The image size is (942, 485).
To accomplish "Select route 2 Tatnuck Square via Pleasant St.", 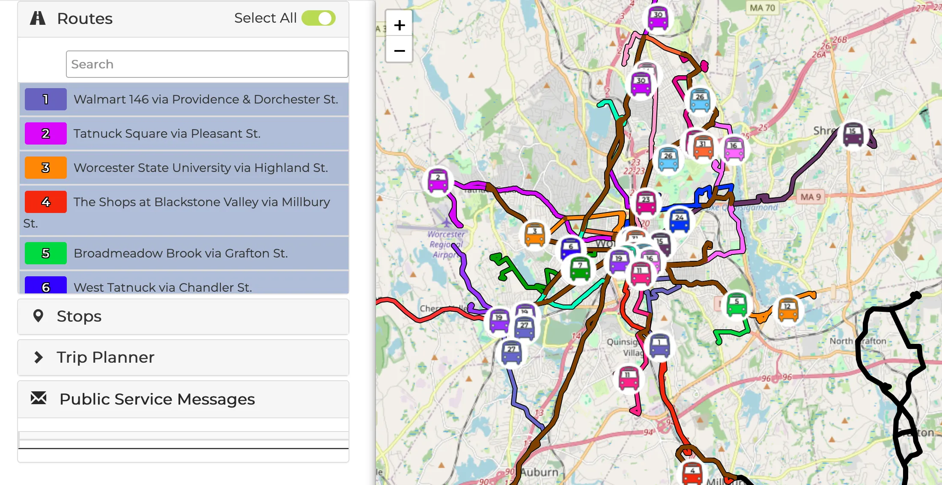I will (184, 133).
